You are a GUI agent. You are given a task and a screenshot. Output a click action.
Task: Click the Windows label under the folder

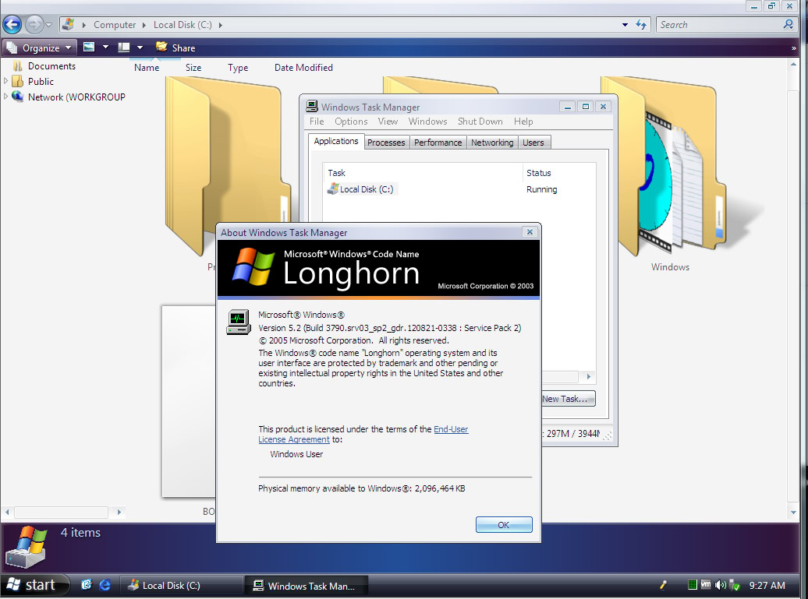click(x=670, y=266)
